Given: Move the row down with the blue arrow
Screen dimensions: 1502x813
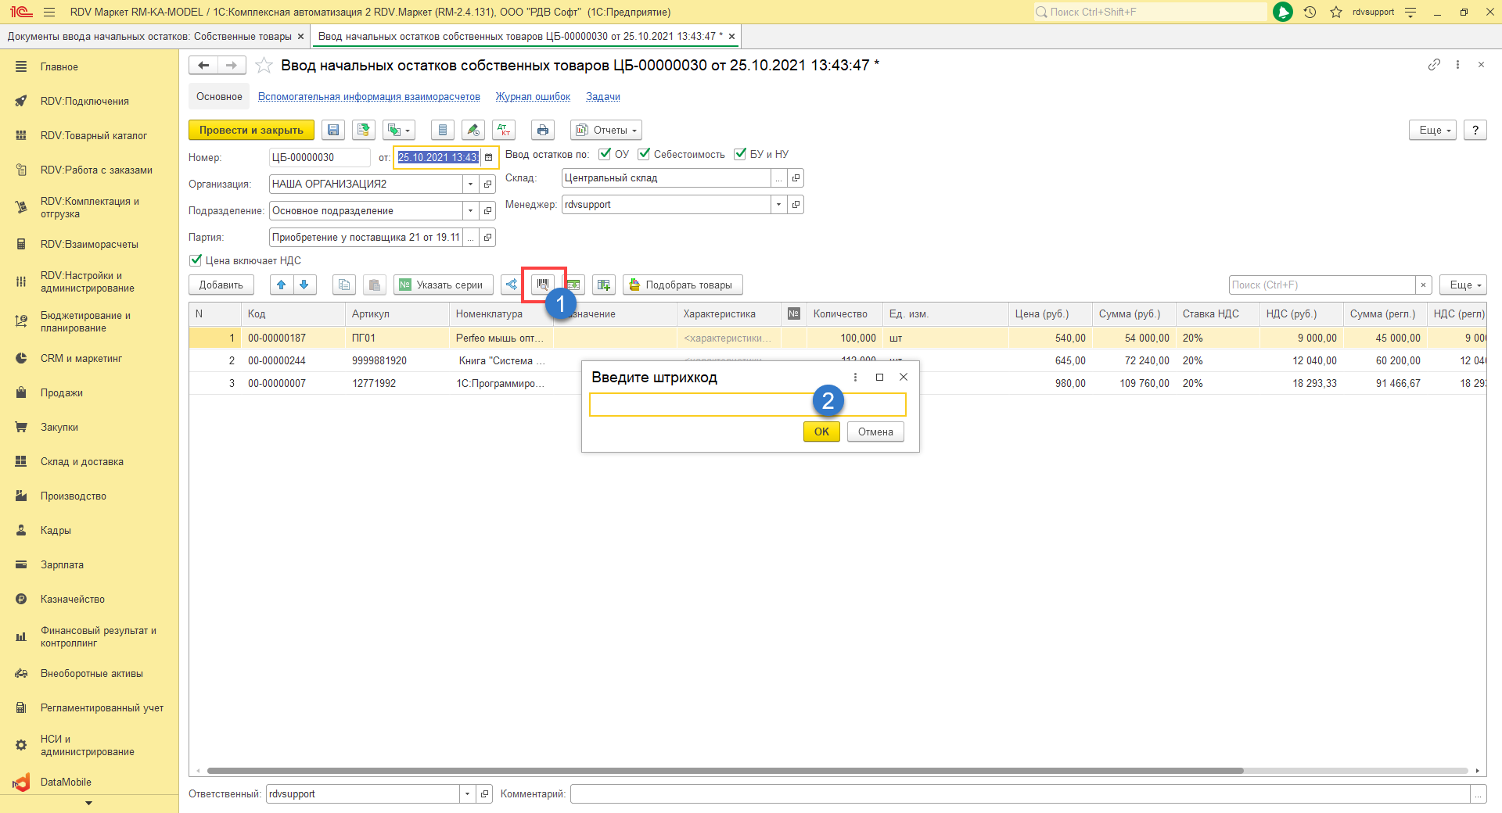Looking at the screenshot, I should [304, 285].
